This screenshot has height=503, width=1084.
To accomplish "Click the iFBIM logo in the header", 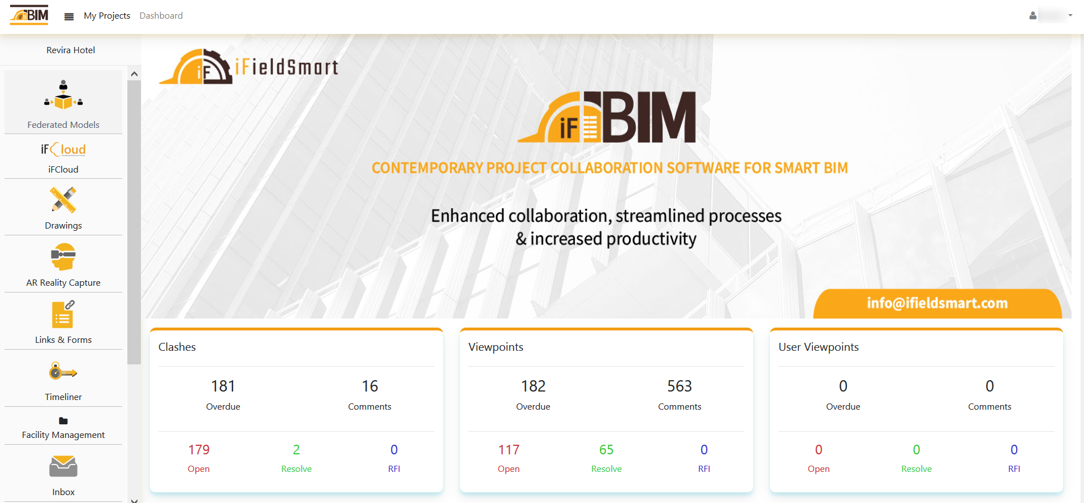I will [x=29, y=15].
